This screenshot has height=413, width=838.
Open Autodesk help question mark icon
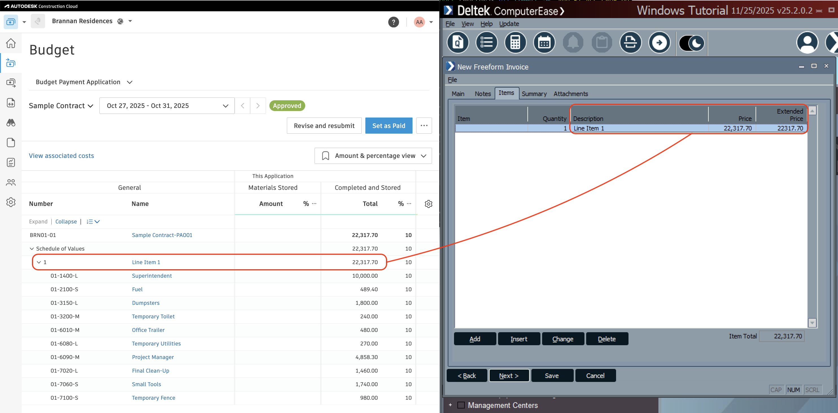(393, 22)
